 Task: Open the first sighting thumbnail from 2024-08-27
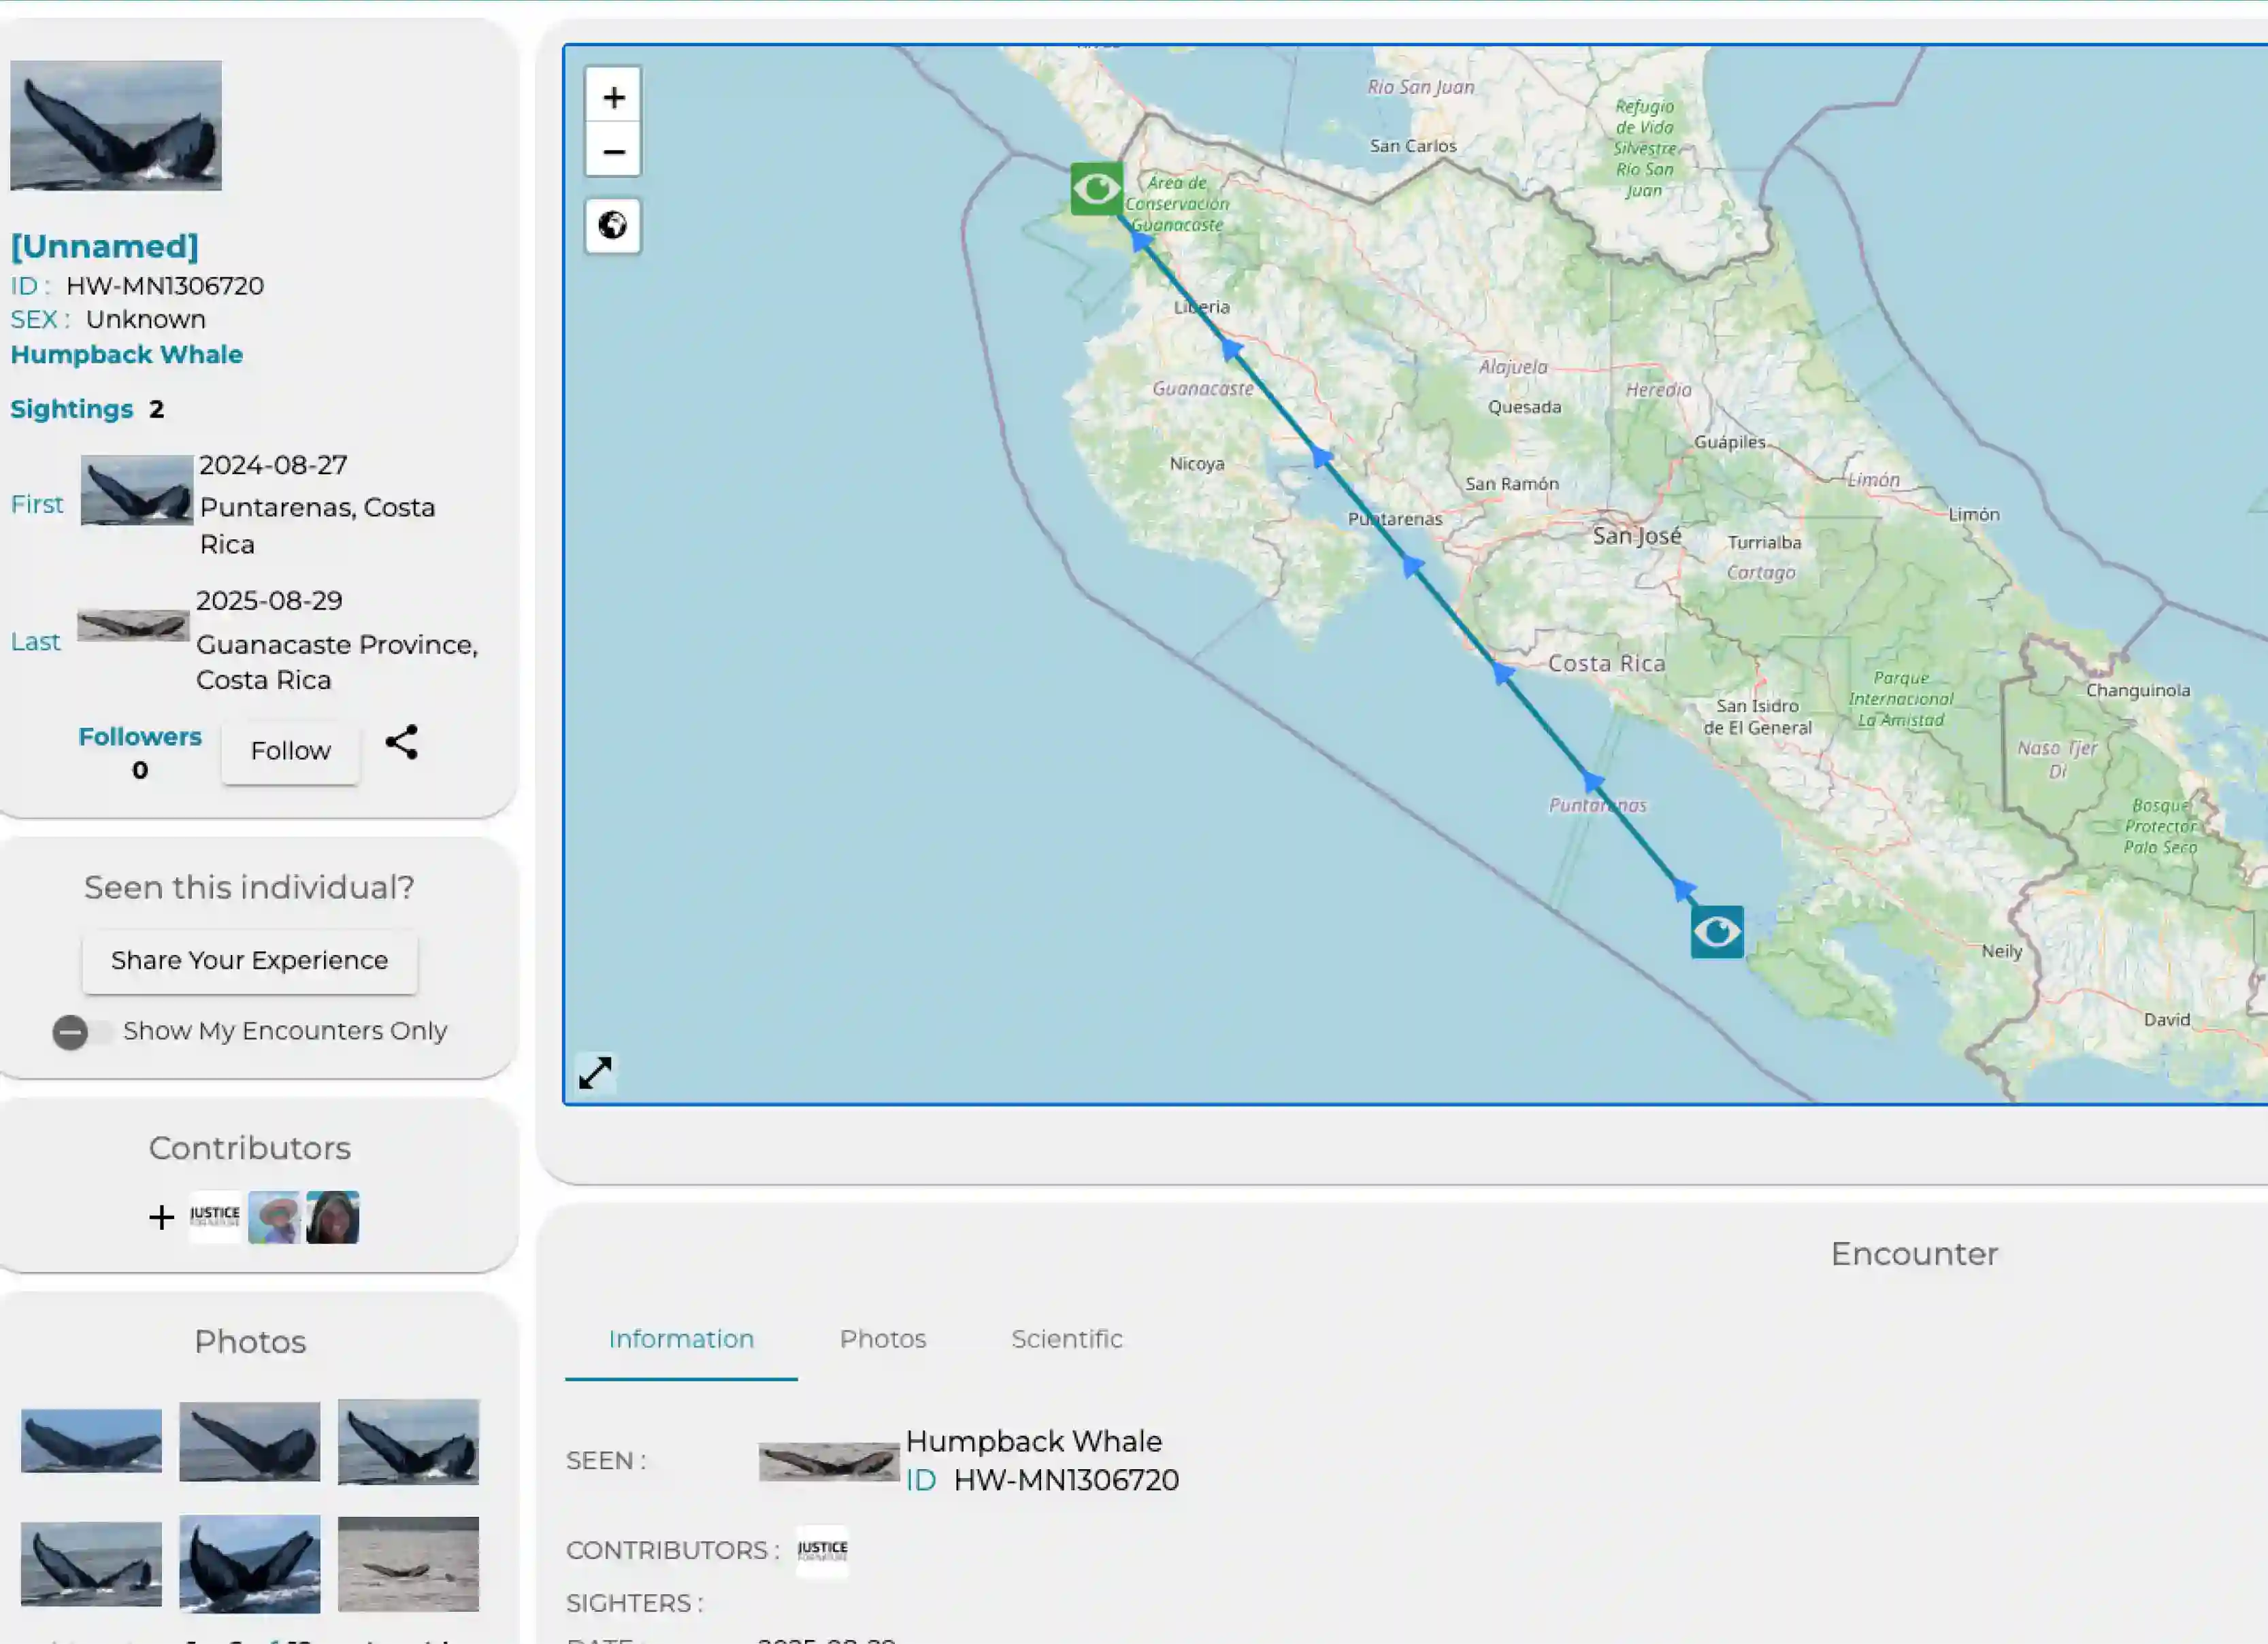point(137,490)
